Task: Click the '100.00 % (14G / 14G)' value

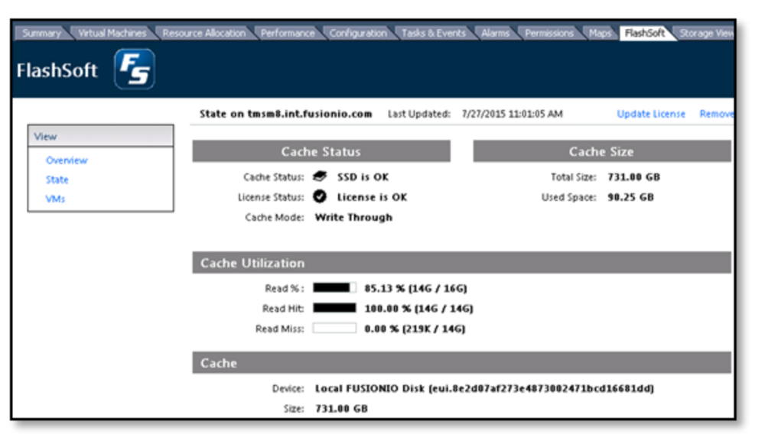Action: [418, 309]
